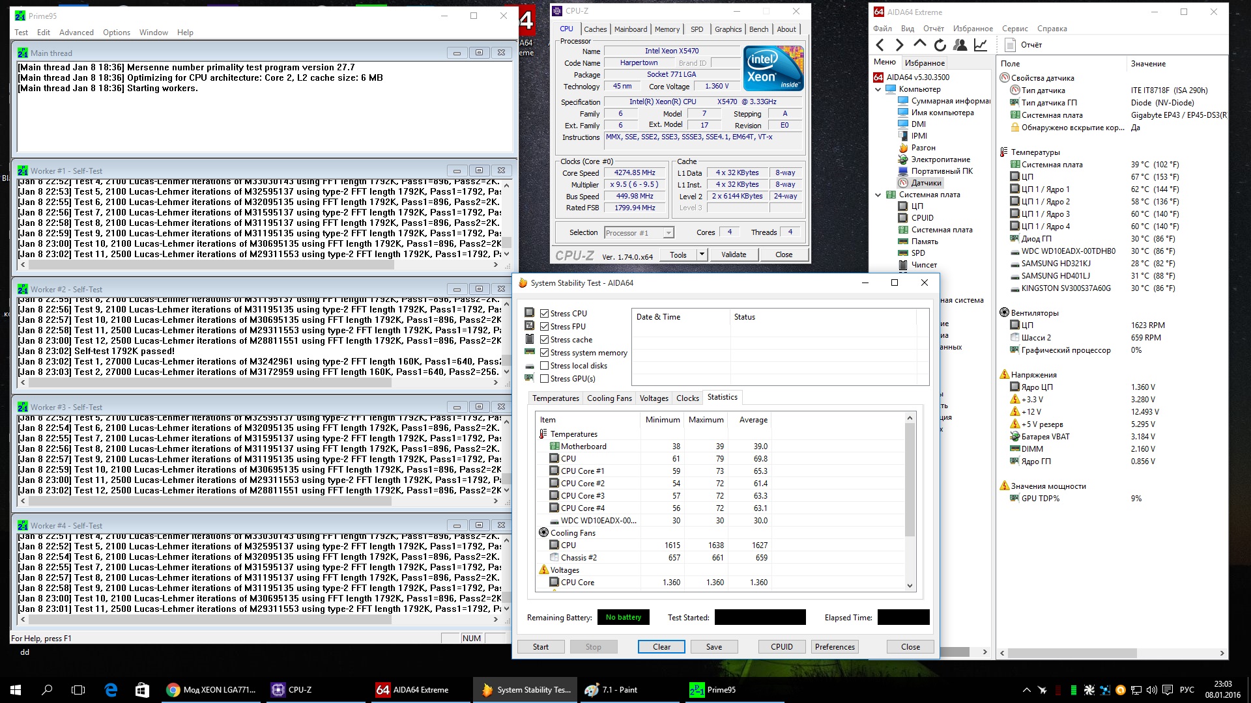Click the Start button in Stability Test
Image resolution: width=1251 pixels, height=703 pixels.
point(540,647)
